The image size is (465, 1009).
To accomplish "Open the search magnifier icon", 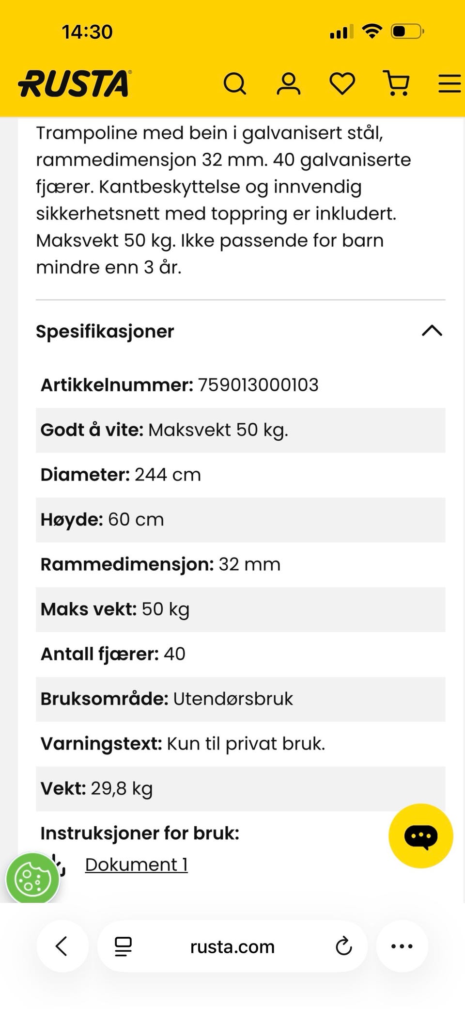I will pyautogui.click(x=235, y=83).
